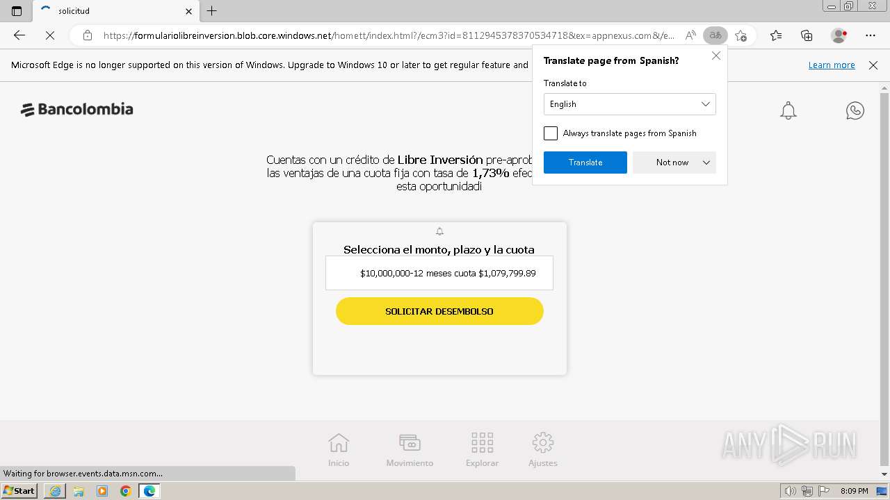The width and height of the screenshot is (890, 500).
Task: Open a new tab
Action: click(x=212, y=11)
